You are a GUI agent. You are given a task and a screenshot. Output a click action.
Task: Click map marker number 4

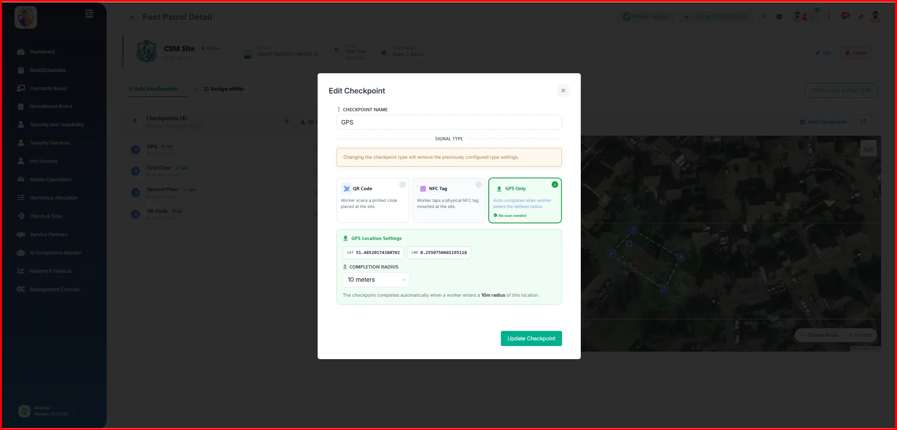(681, 257)
